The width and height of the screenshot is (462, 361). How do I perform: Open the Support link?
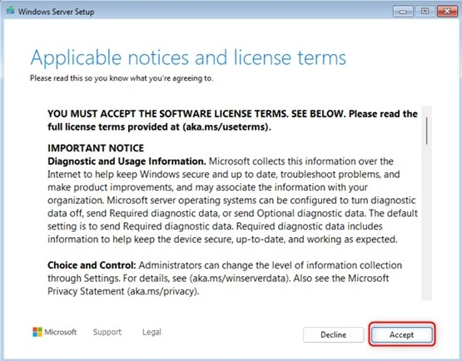coord(107,332)
